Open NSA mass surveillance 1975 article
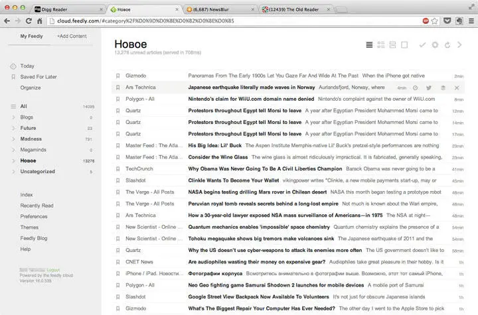Viewport: 478px width, 315px height. pos(285,216)
